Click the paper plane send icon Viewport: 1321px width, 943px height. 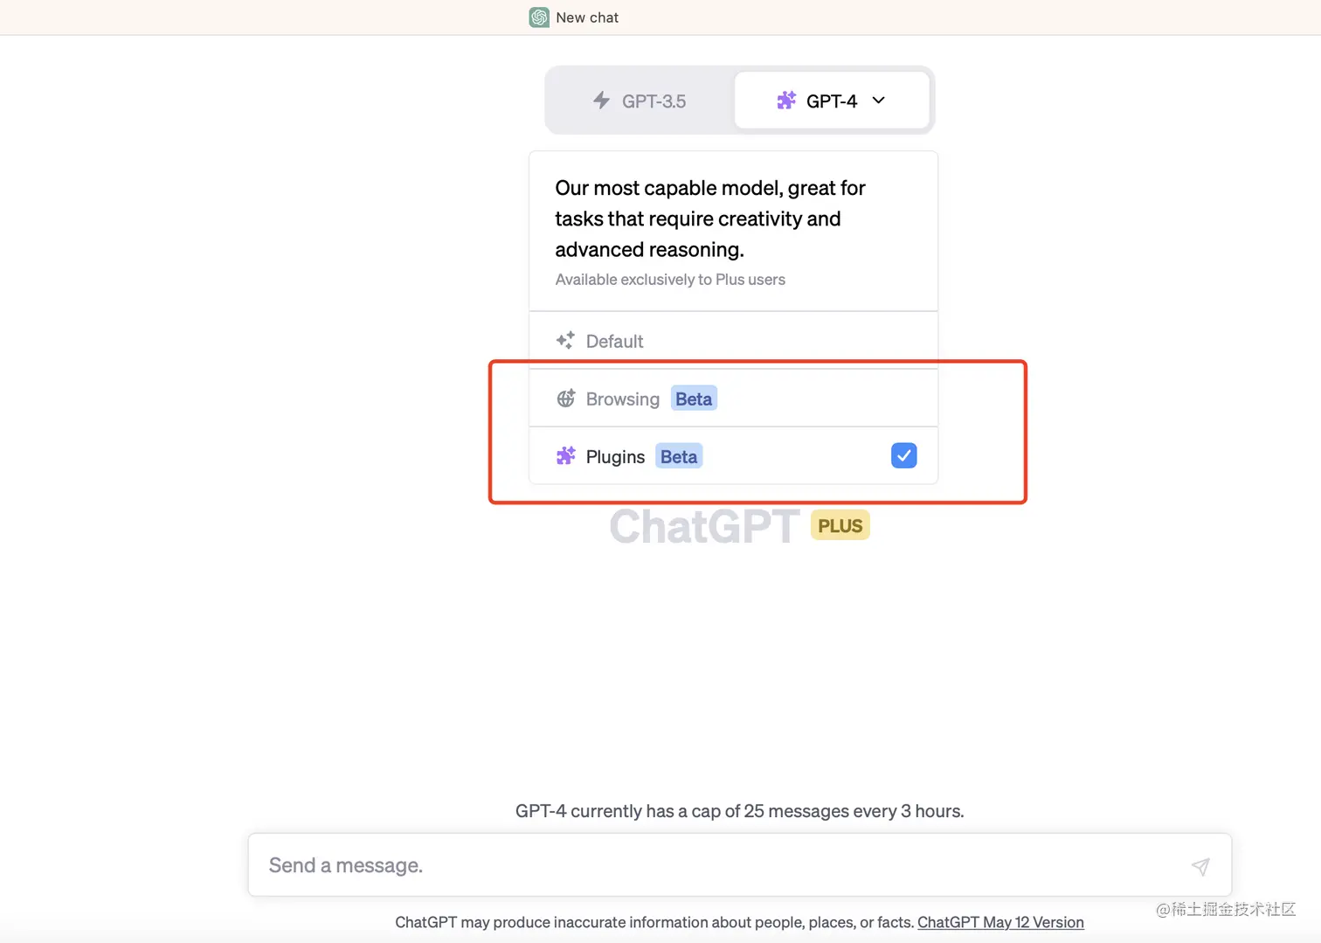pos(1200,866)
